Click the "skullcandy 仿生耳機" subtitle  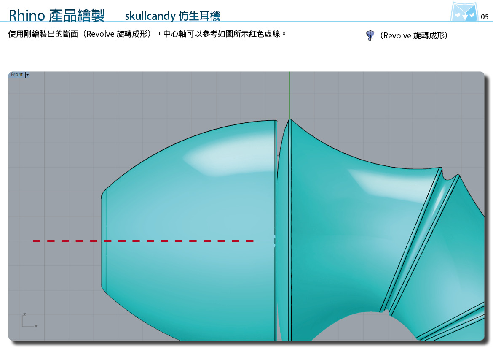173,16
